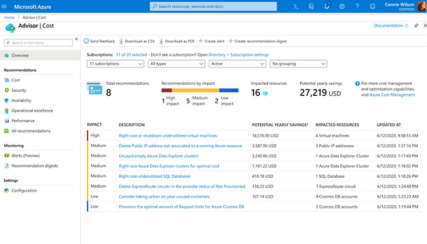Expand the Active status dropdown
The image size is (427, 244).
[x=237, y=63]
